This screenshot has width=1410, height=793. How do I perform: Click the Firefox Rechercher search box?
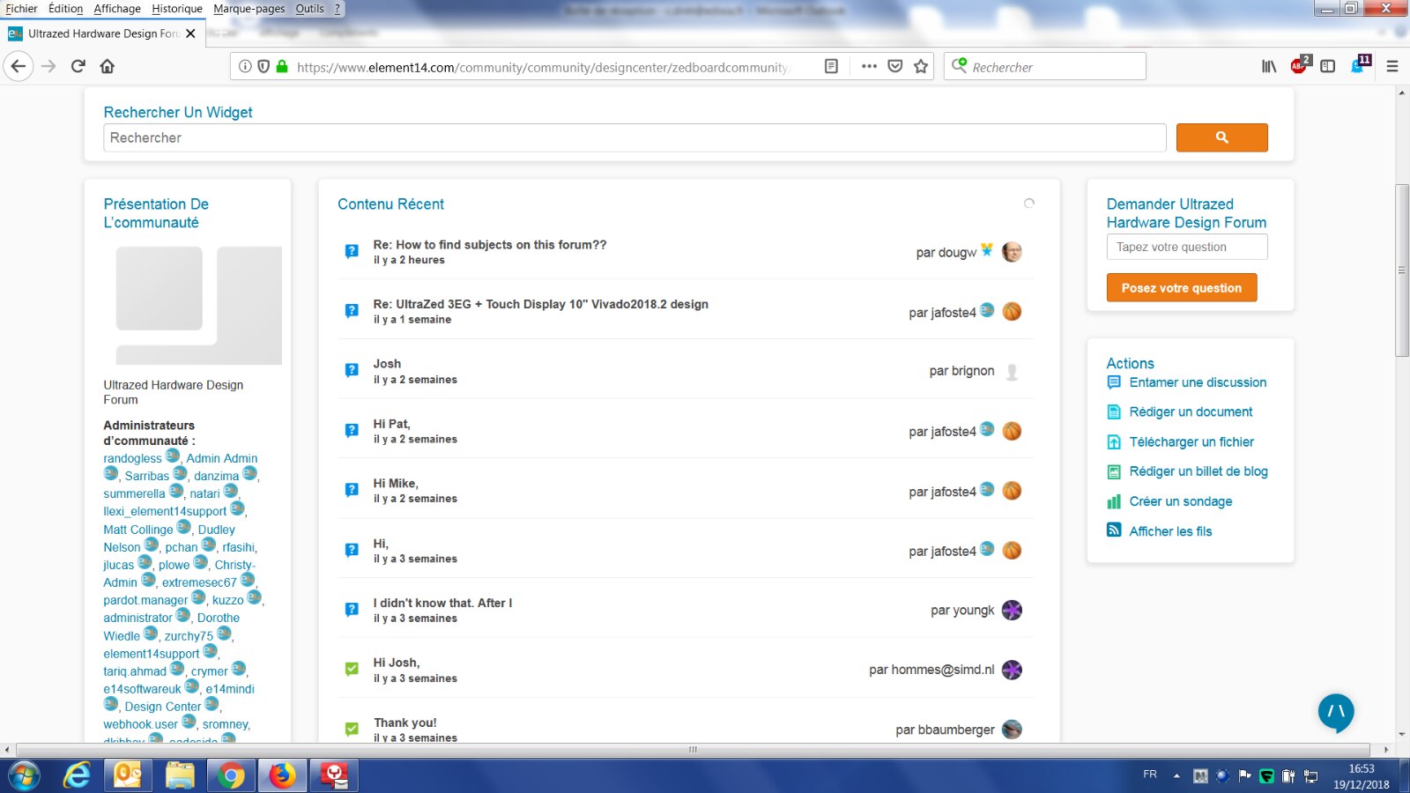pos(1045,66)
